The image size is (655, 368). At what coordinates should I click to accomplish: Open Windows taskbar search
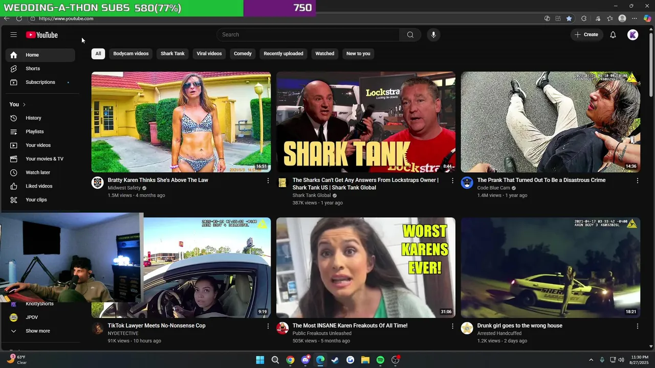pos(275,360)
